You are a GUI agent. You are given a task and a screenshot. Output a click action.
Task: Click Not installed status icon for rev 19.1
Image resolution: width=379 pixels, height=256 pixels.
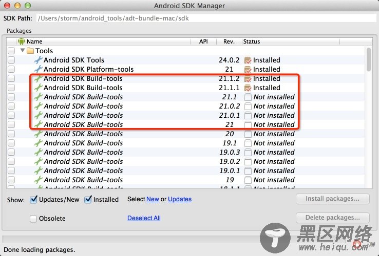pyautogui.click(x=248, y=143)
